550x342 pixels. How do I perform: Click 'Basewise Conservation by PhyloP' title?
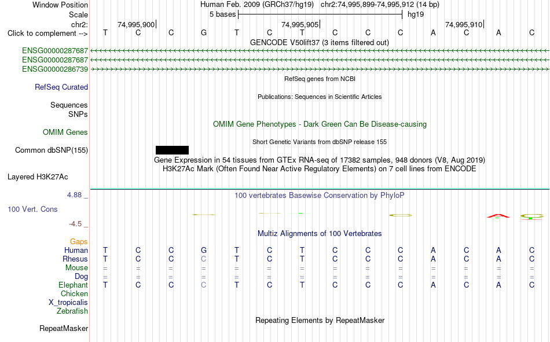tap(320, 196)
